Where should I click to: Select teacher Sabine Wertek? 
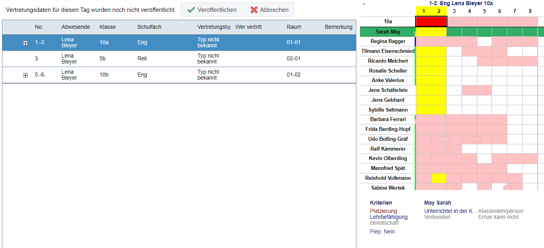pos(388,188)
